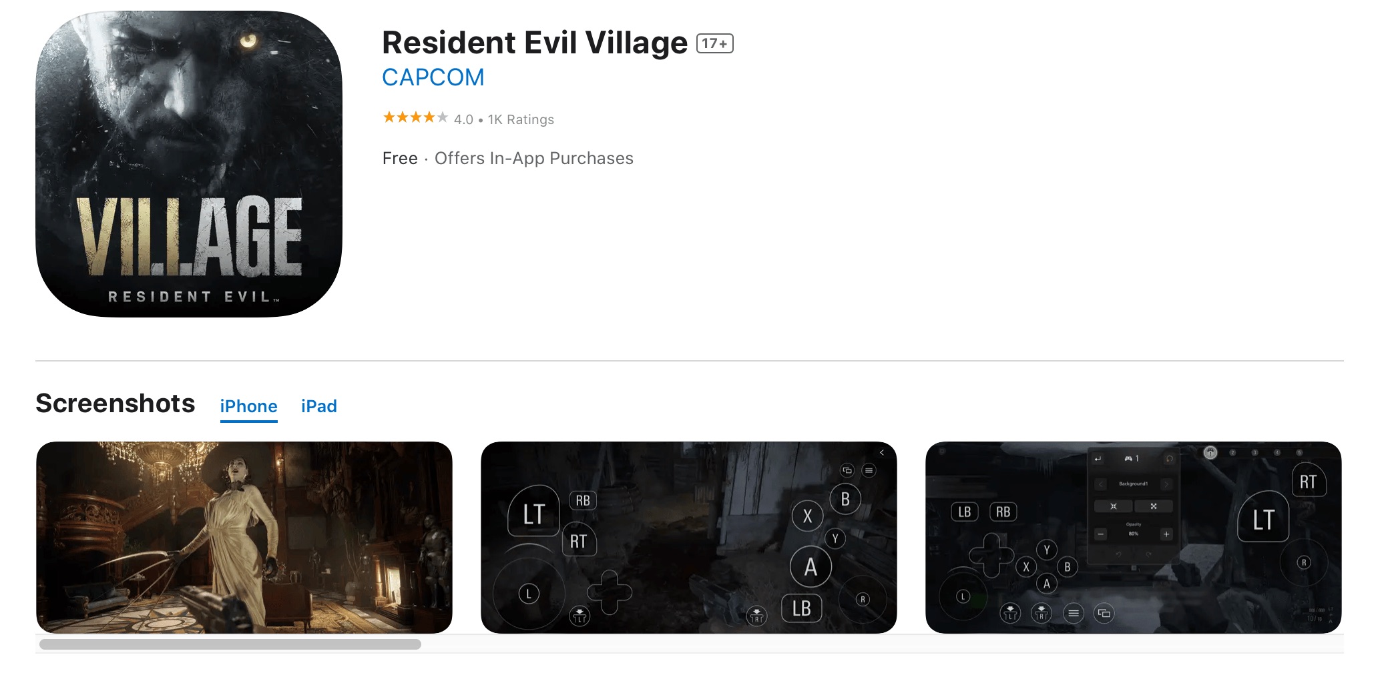Click the A button in second screenshot

point(810,567)
